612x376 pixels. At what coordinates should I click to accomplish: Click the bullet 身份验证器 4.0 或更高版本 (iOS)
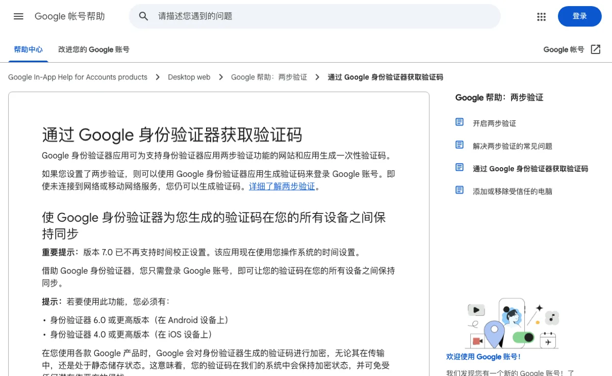(131, 334)
